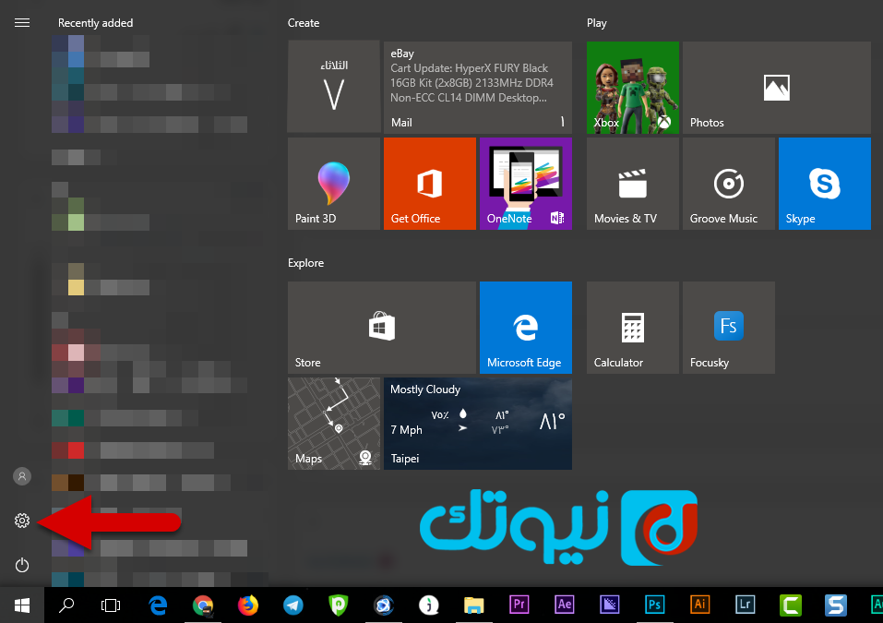The image size is (883, 623).
Task: Open the user account icon
Action: (x=22, y=476)
